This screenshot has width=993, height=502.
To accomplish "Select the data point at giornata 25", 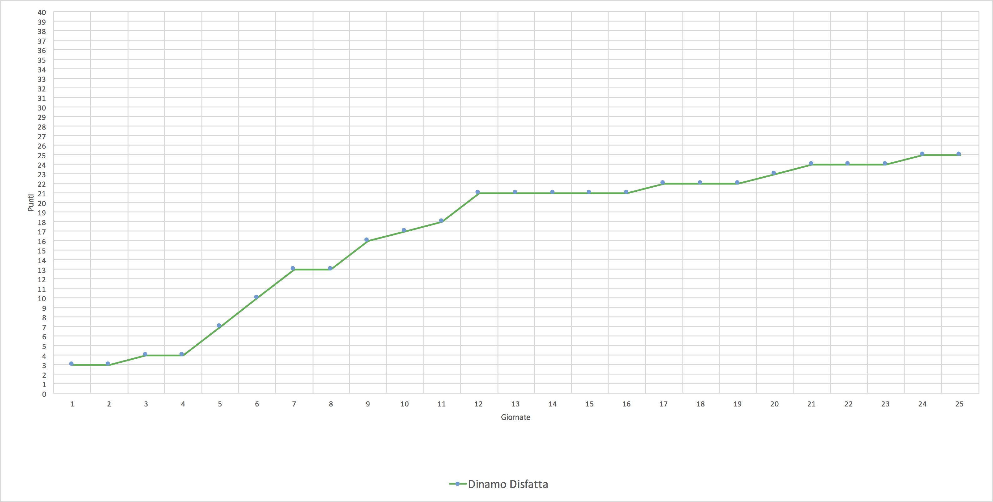I will (x=959, y=154).
